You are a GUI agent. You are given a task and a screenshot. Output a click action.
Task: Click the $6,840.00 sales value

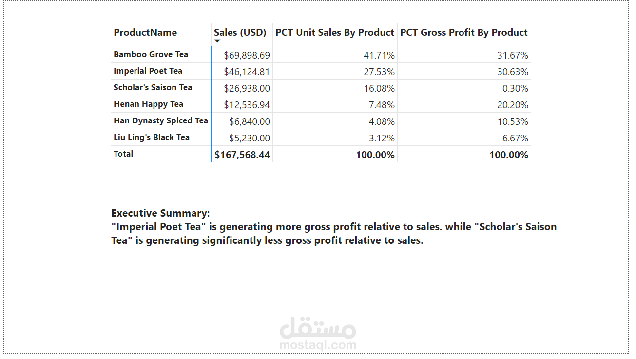click(x=250, y=122)
